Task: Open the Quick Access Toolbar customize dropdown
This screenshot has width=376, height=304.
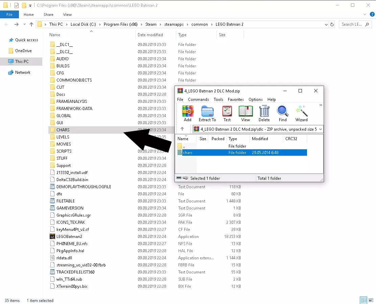Action: (x=30, y=5)
